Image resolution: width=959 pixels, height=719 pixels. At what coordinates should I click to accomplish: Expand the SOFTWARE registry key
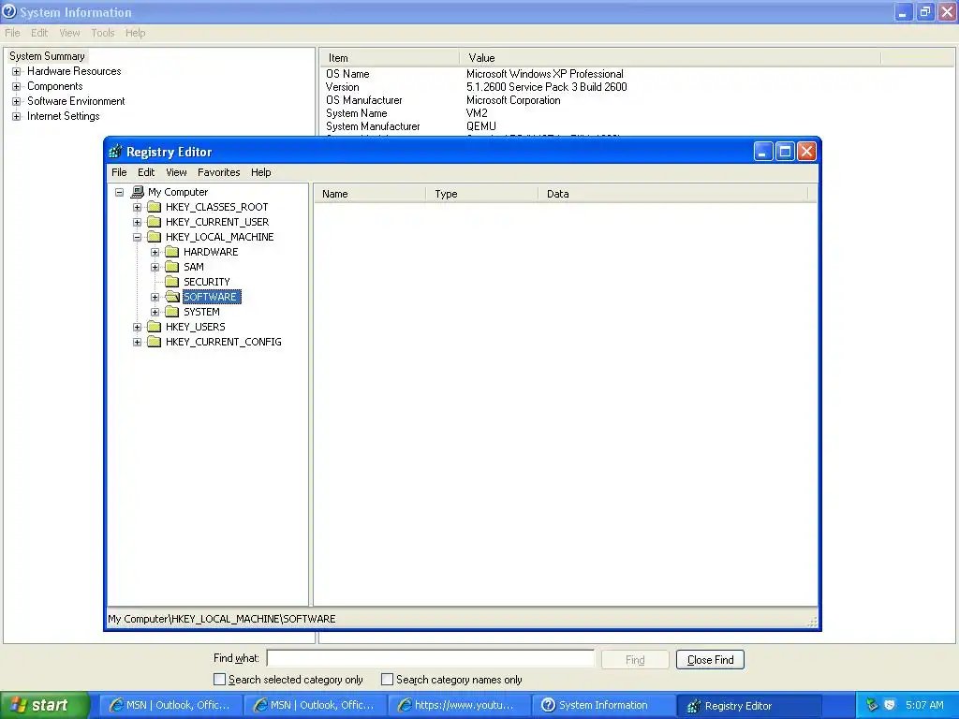(x=155, y=297)
